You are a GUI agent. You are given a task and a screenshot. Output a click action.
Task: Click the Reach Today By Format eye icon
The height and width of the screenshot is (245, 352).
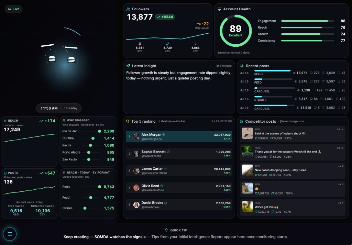[x=64, y=172]
